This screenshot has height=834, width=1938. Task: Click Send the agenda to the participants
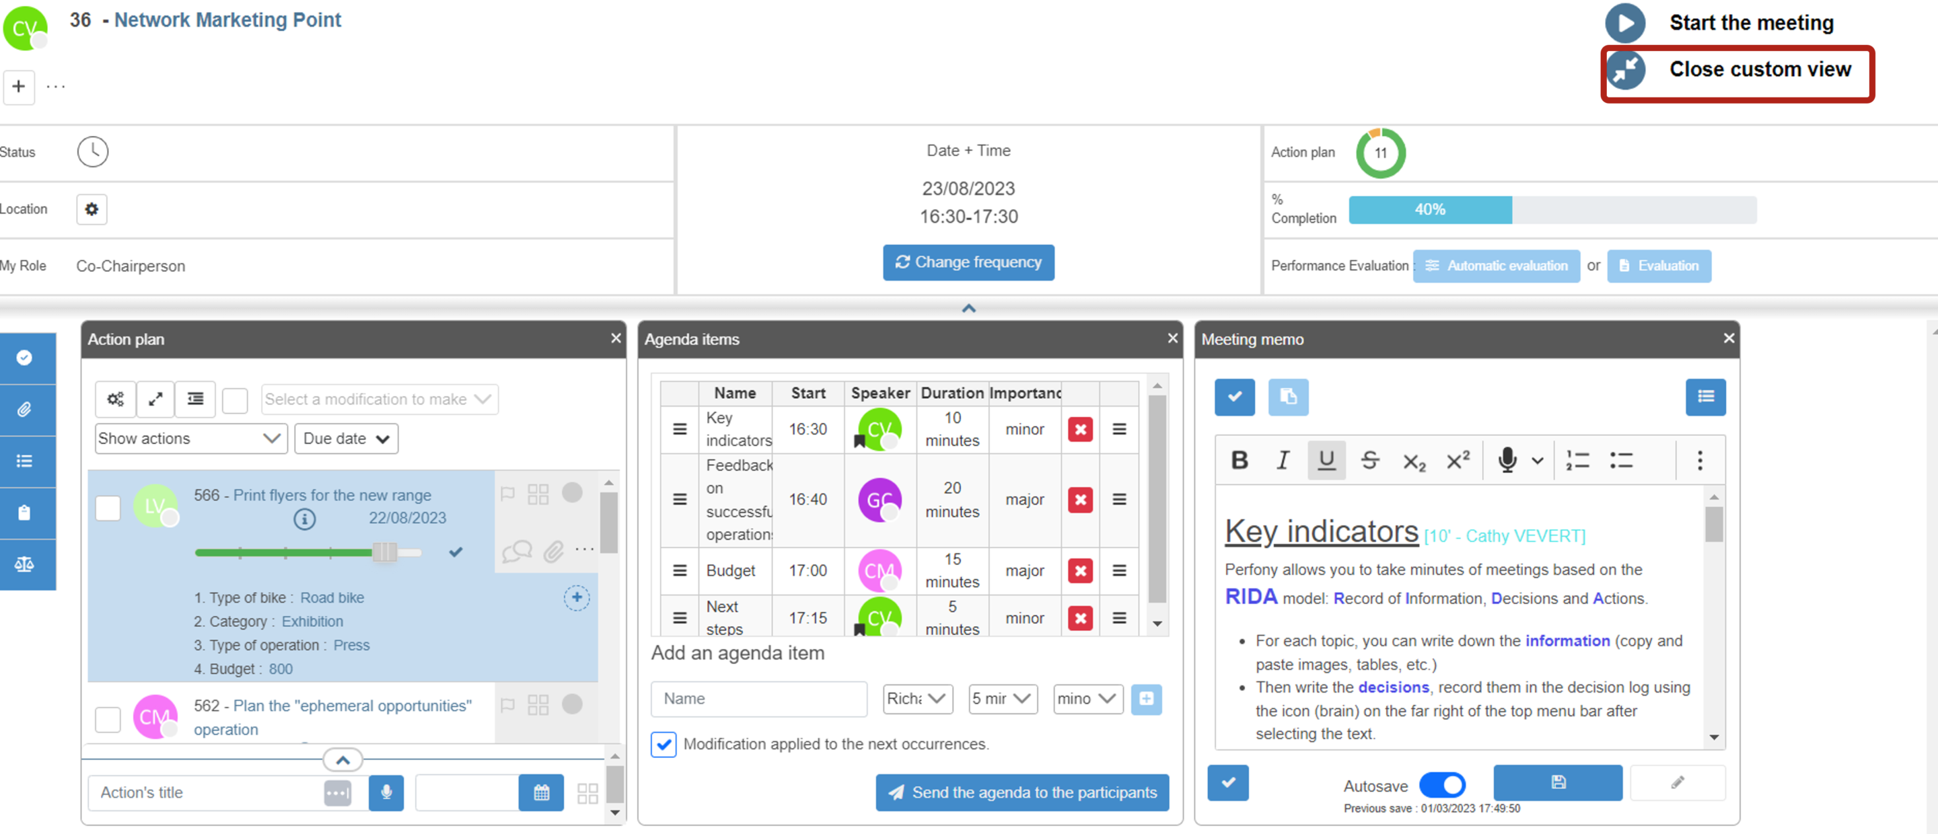tap(1021, 792)
